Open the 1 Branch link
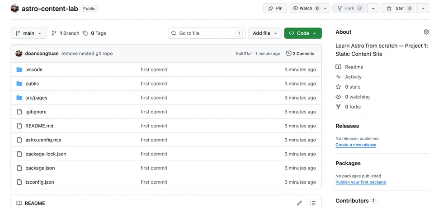Screen dimensions: 434x209 [66, 33]
